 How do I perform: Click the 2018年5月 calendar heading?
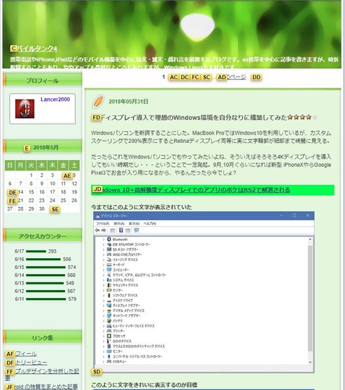[x=46, y=148]
